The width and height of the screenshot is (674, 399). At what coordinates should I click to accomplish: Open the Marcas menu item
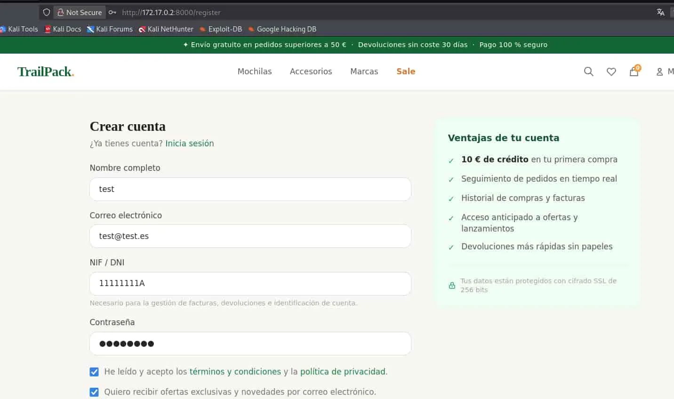364,72
